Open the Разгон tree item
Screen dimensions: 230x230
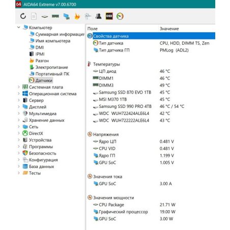click(42, 61)
